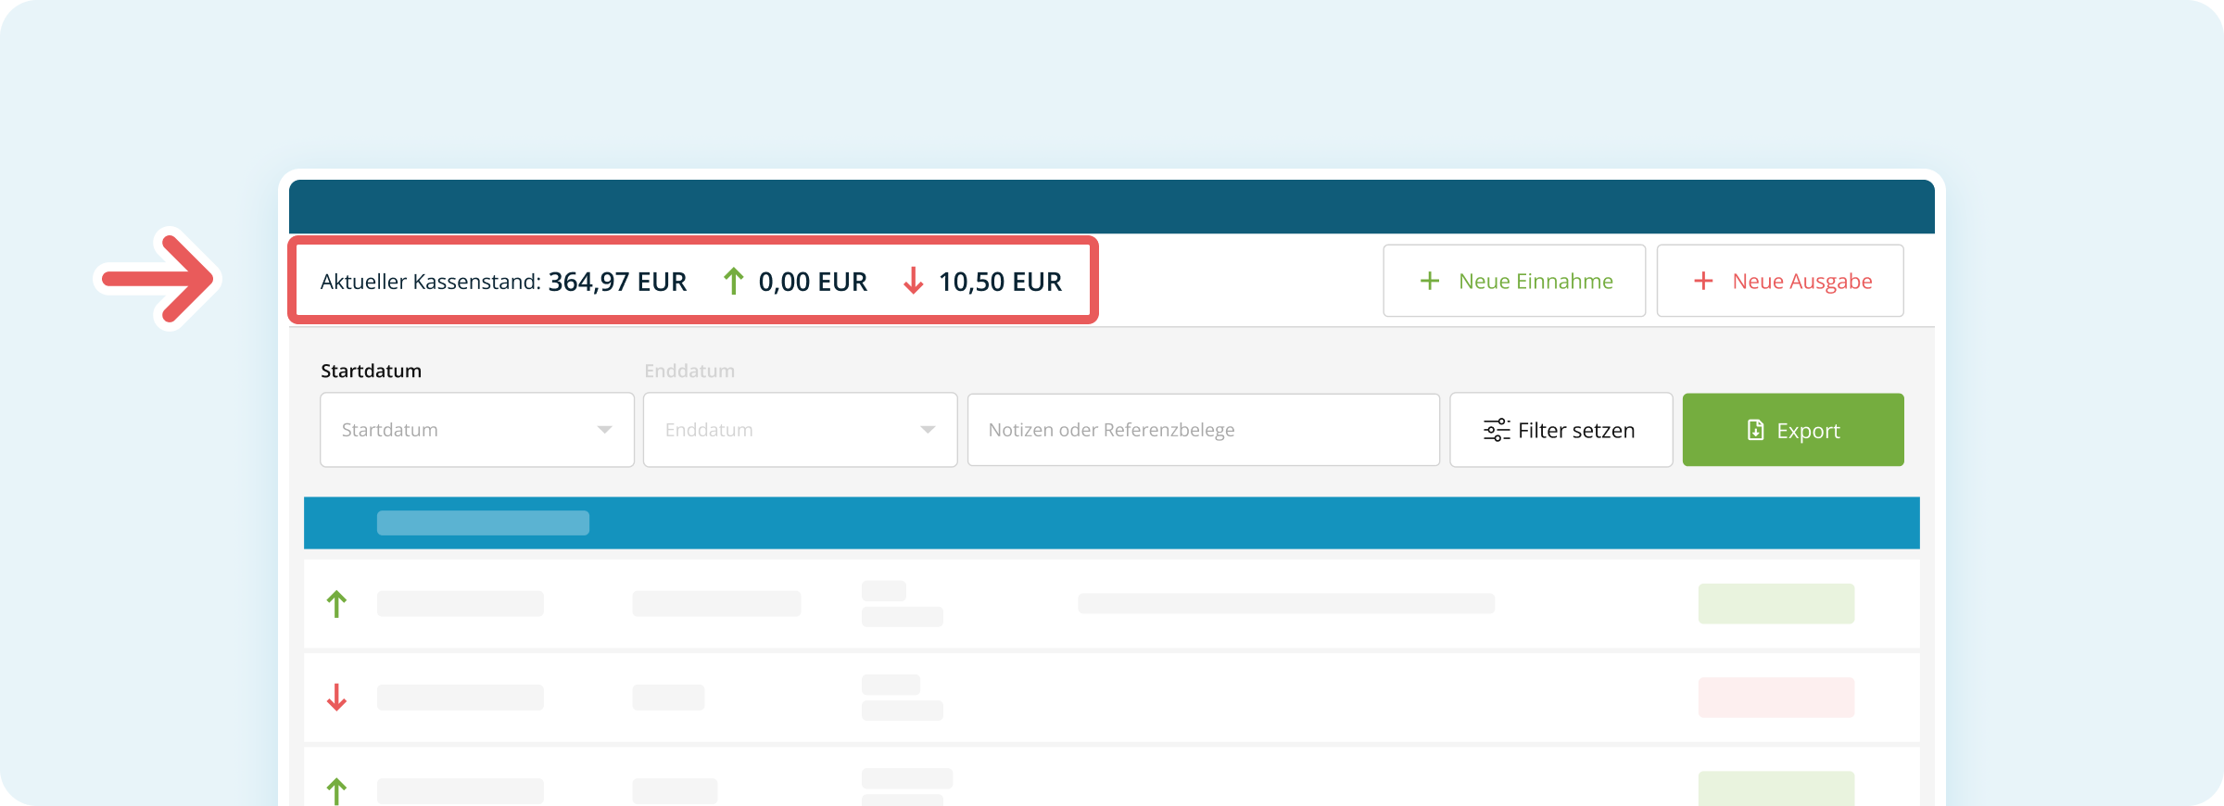Open the Startdatum dropdown
Viewport: 2224px width, 806px height.
tap(477, 430)
